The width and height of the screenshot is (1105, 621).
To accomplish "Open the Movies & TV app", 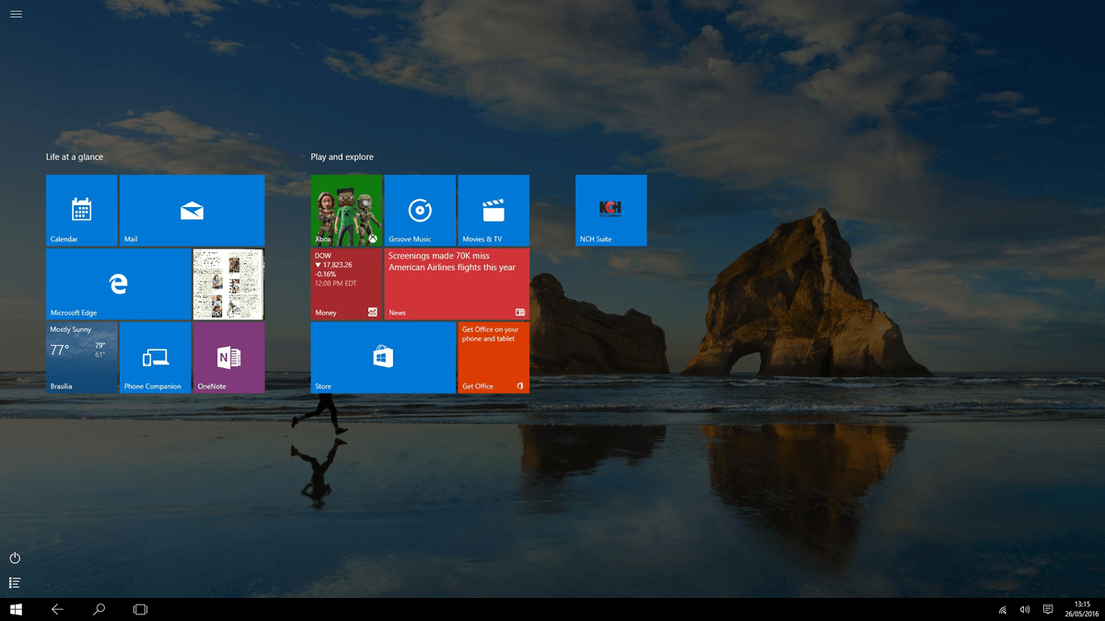I will click(x=494, y=210).
